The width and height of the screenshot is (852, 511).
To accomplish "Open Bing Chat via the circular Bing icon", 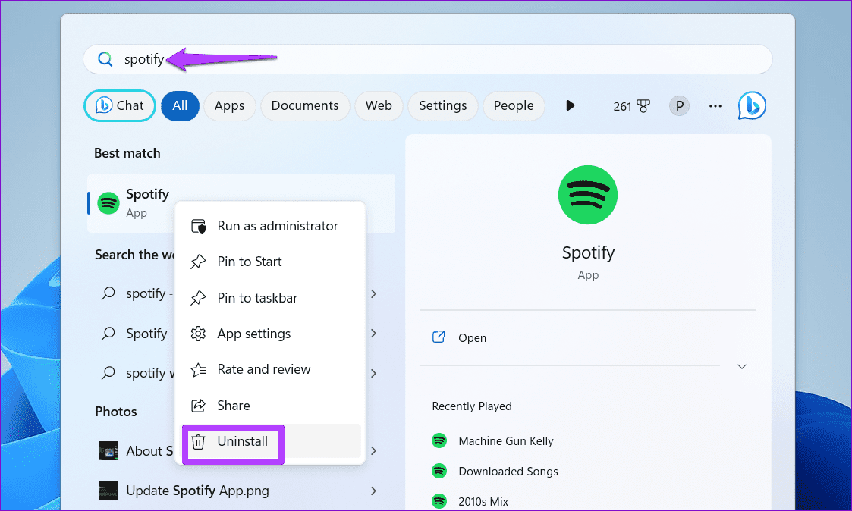I will pos(752,105).
